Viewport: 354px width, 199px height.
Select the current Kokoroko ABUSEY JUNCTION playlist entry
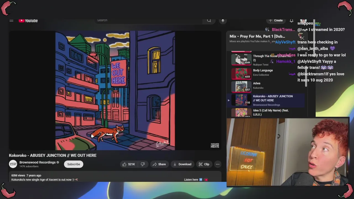(265, 100)
